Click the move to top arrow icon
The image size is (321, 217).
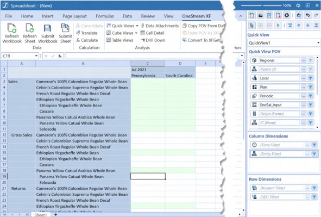[290, 26]
